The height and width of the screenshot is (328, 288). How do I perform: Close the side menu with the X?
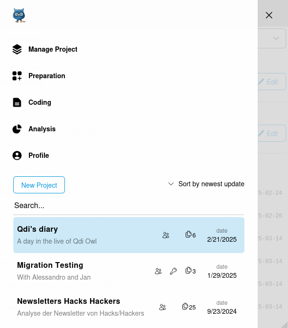tap(269, 15)
